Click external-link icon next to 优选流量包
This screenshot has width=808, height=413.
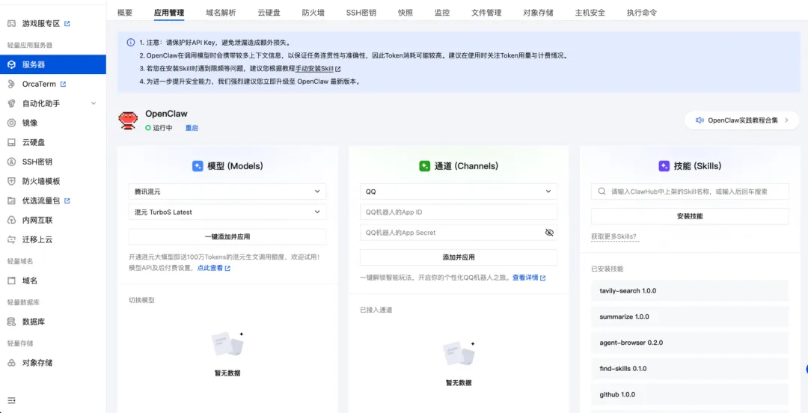(x=67, y=201)
